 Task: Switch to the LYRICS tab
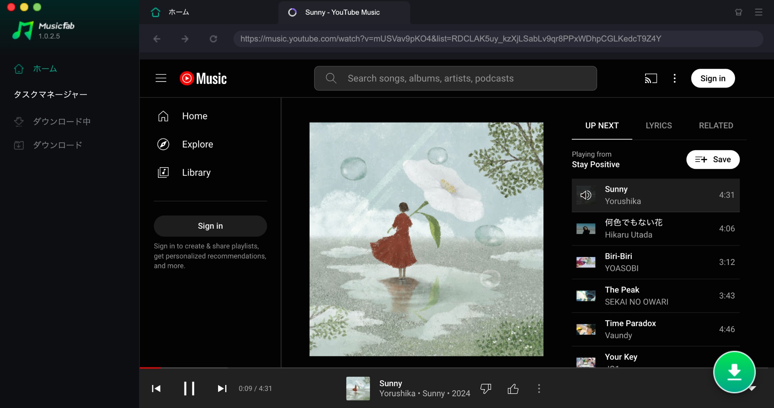[659, 126]
